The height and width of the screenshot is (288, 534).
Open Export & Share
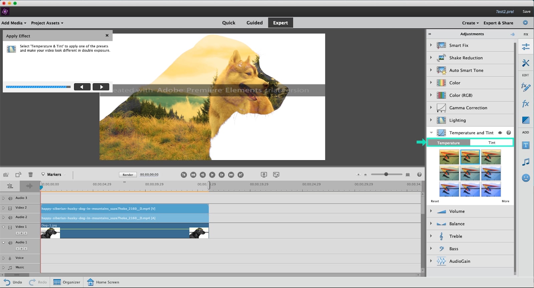click(498, 23)
